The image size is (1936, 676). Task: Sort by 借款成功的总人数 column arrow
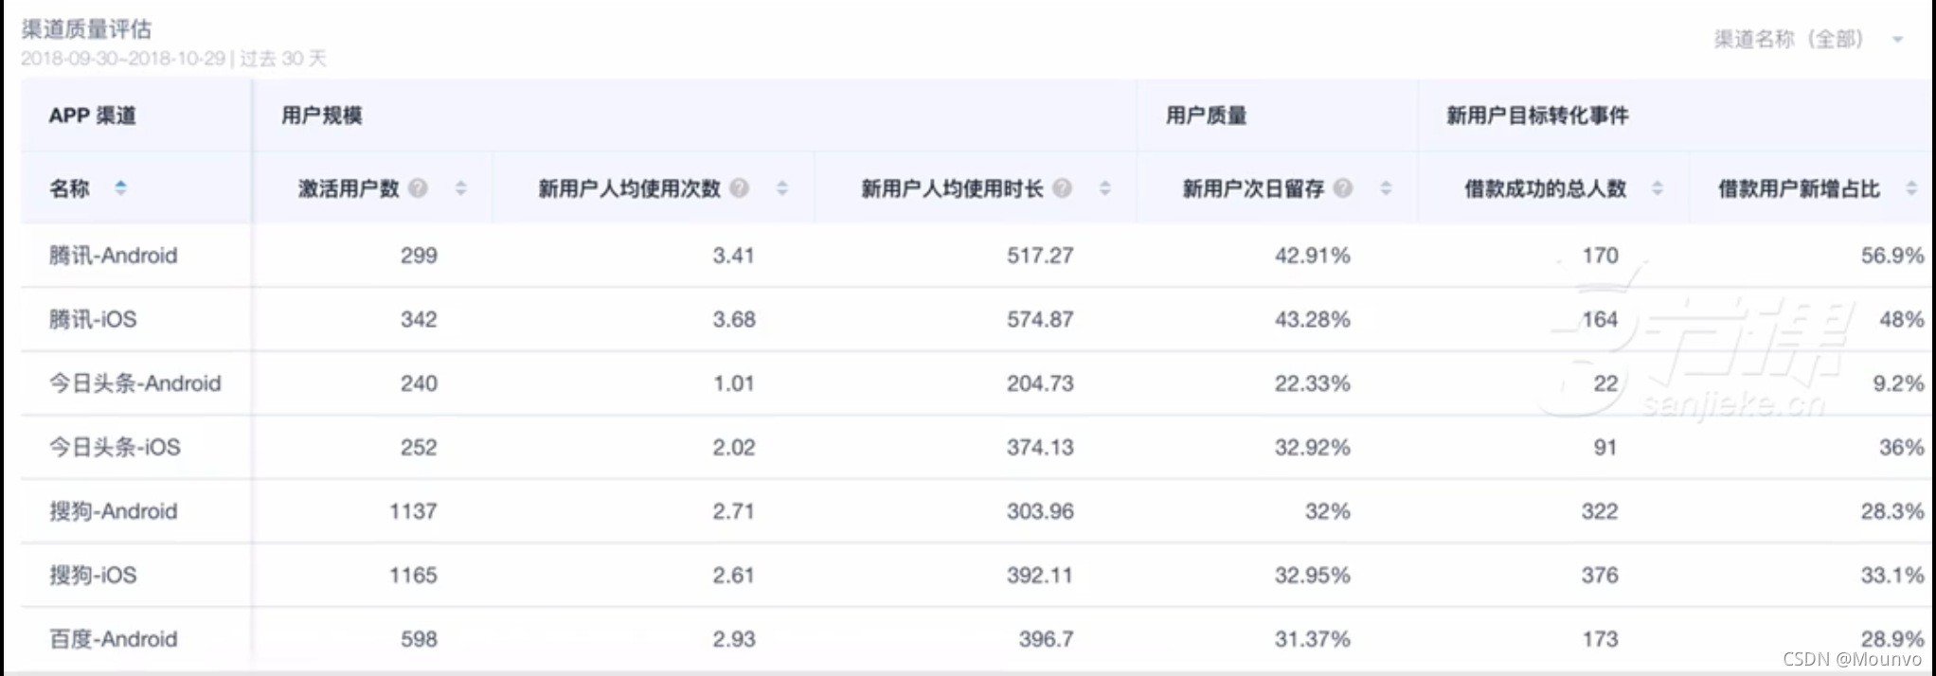(x=1657, y=188)
